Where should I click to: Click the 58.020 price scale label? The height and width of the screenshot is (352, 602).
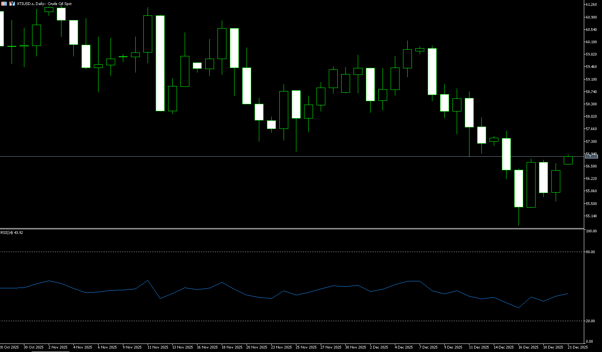591,117
